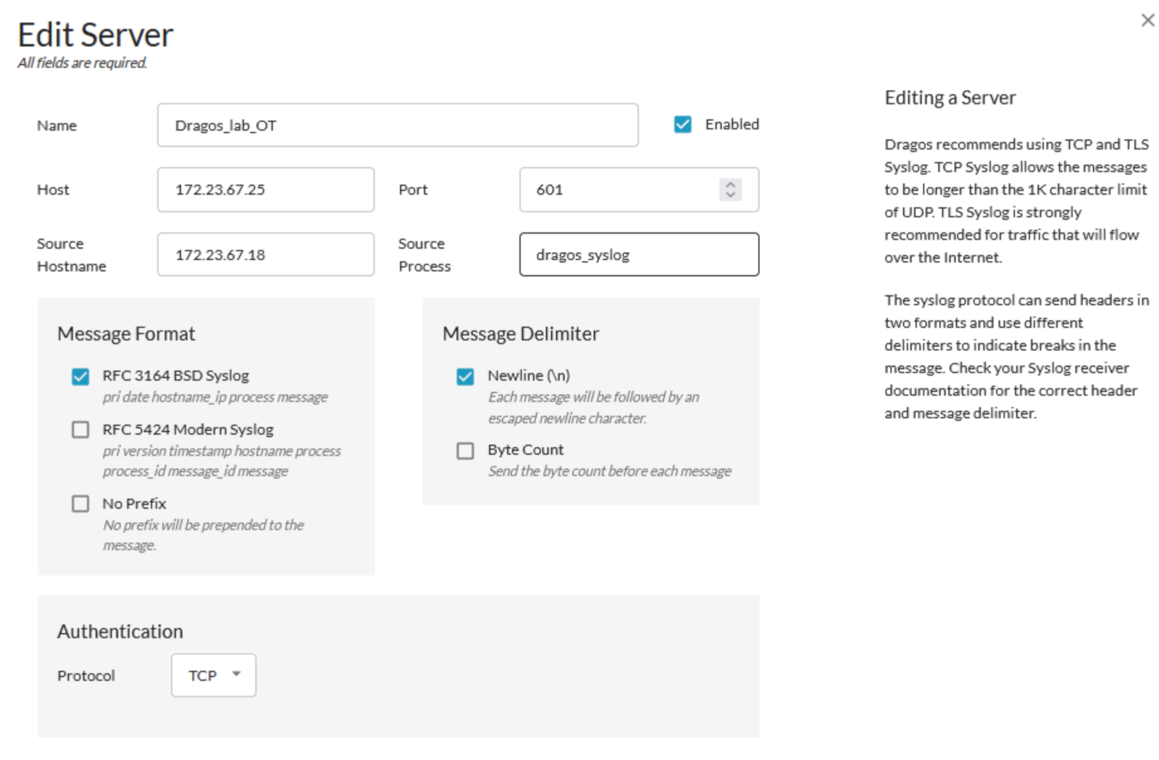Image resolution: width=1159 pixels, height=760 pixels.
Task: Decrement the Port value with the down stepper
Action: pos(730,195)
